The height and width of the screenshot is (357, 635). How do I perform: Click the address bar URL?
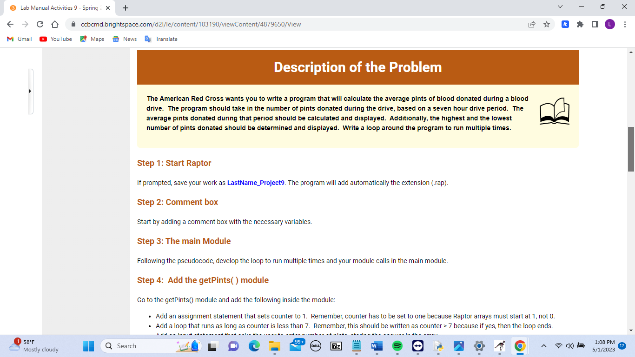(x=191, y=24)
